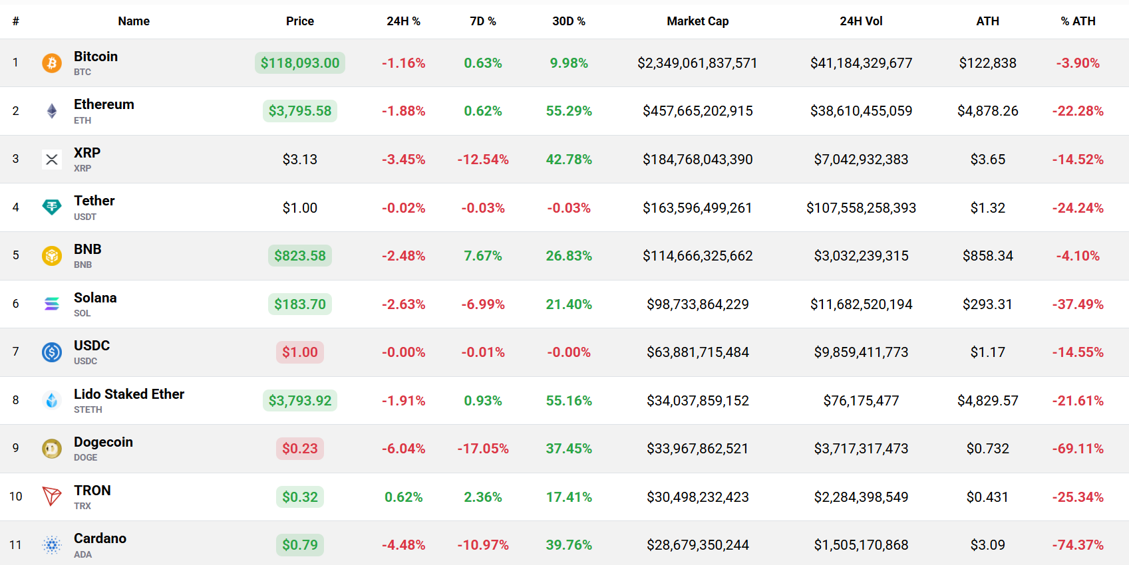The height and width of the screenshot is (565, 1129).
Task: Click the Cardano logo icon
Action: tap(52, 545)
